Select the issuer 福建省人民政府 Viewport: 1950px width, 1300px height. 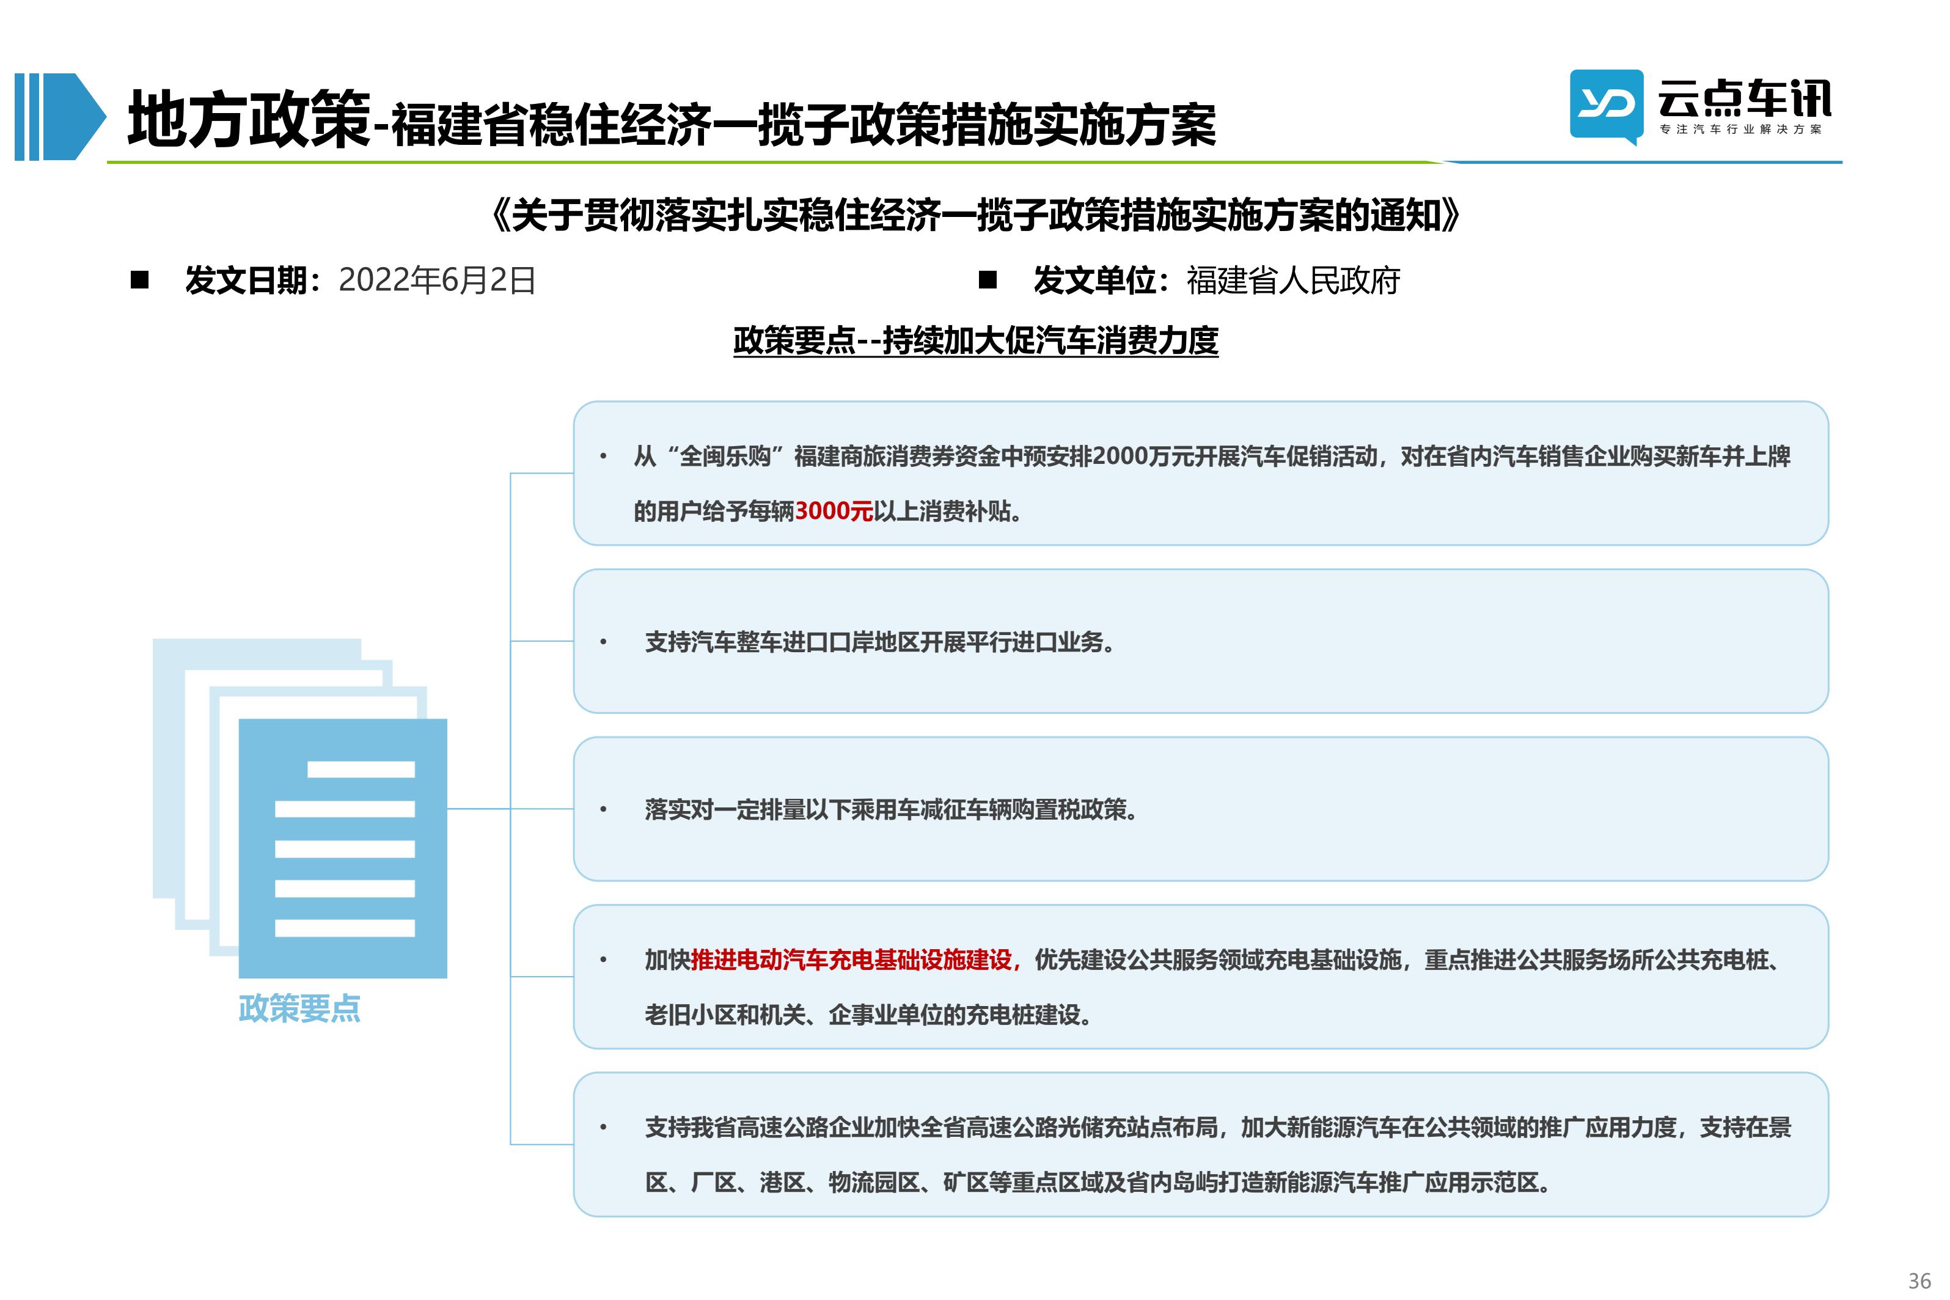click(1293, 280)
